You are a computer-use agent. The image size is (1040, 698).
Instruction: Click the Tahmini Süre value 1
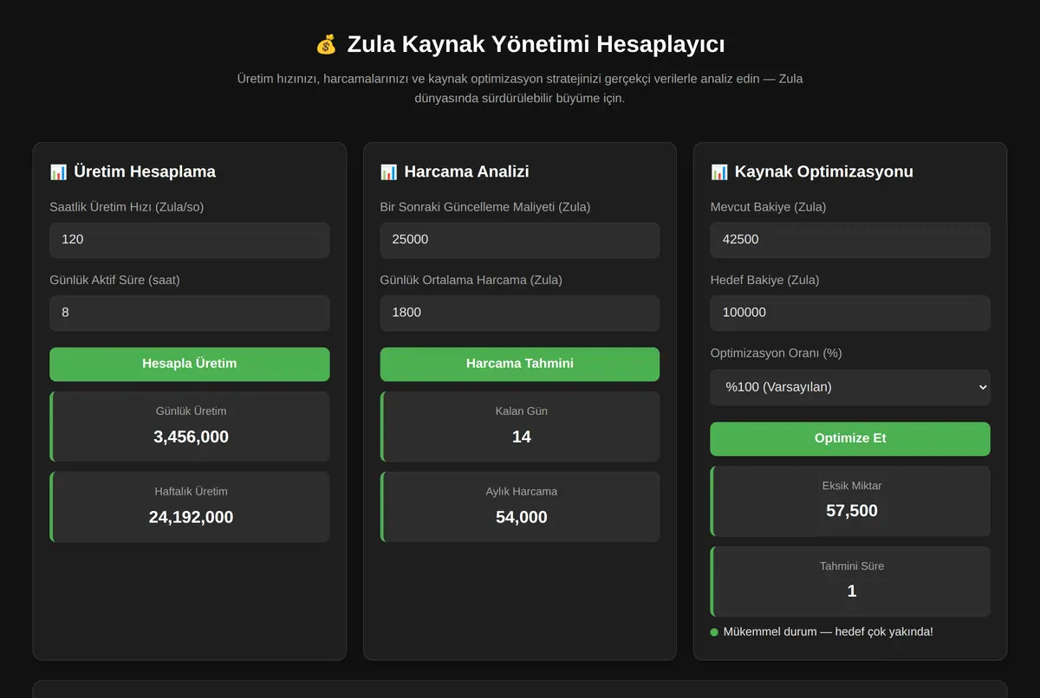coord(852,591)
